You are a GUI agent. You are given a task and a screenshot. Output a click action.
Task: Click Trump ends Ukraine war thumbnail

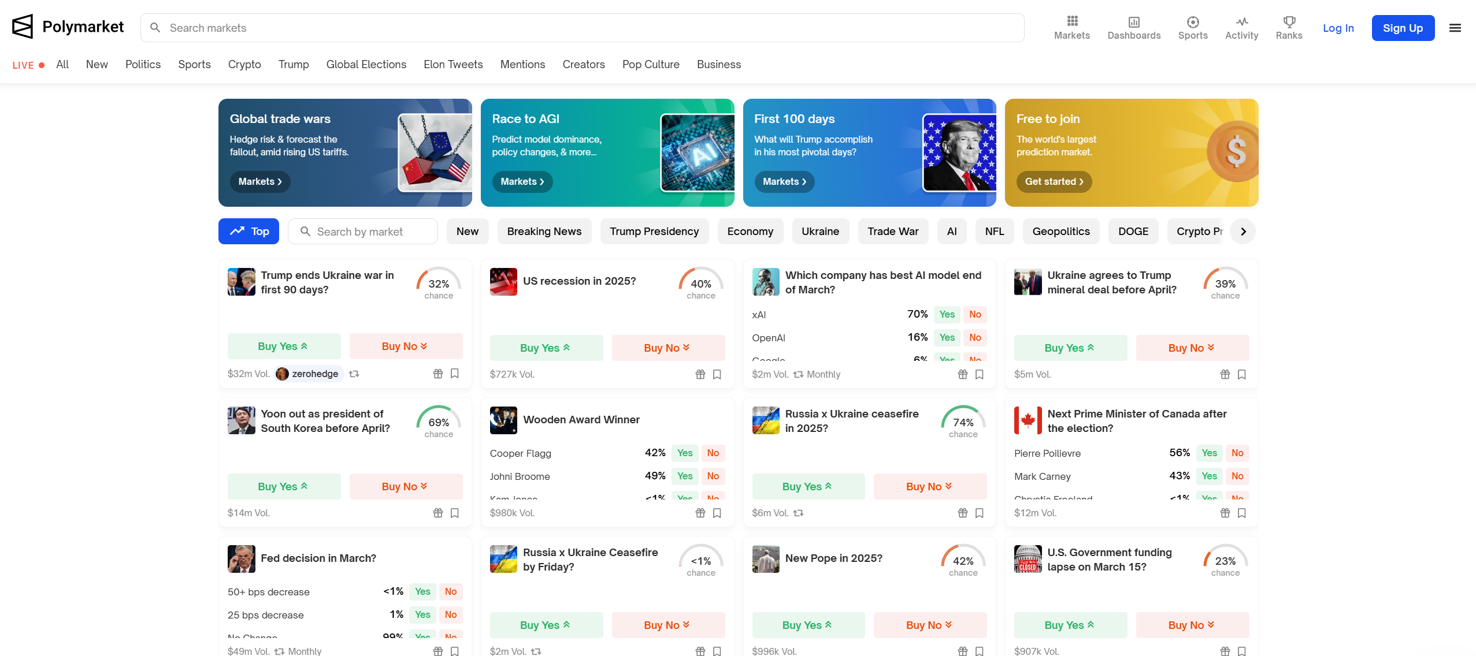(242, 282)
